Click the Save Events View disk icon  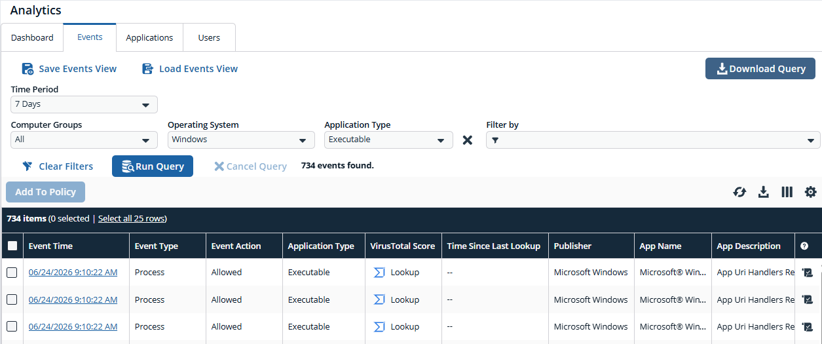pos(28,69)
